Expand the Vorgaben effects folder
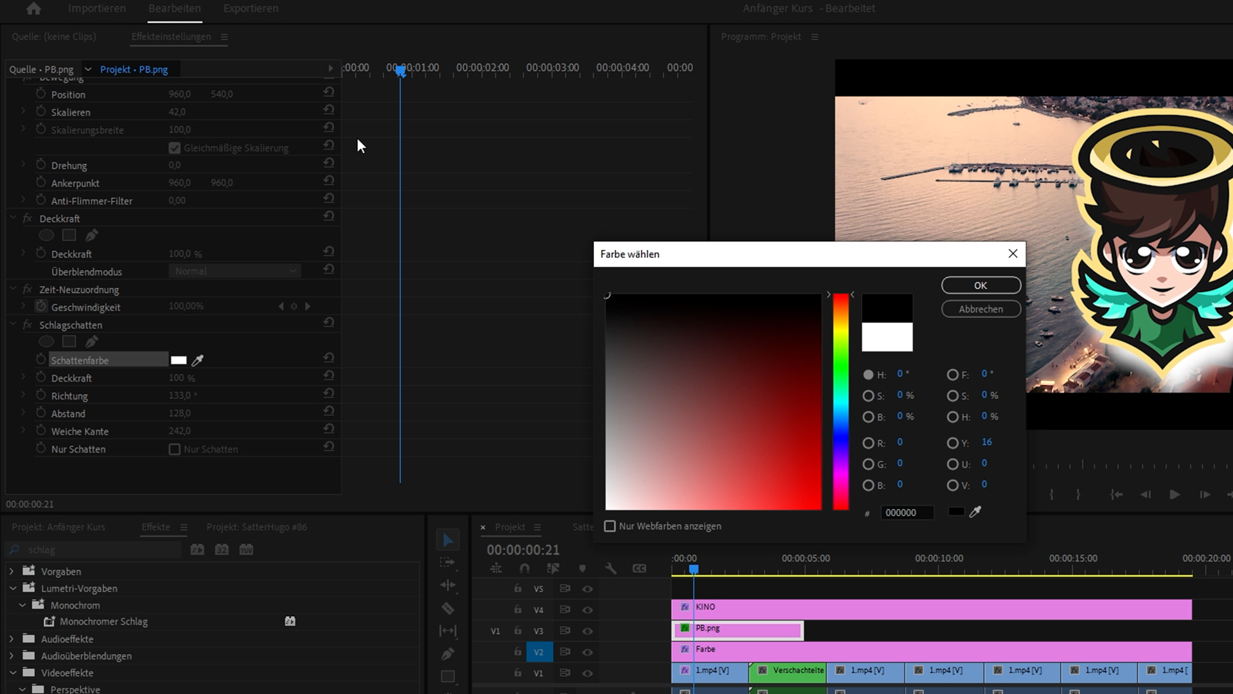Image resolution: width=1233 pixels, height=694 pixels. (12, 571)
